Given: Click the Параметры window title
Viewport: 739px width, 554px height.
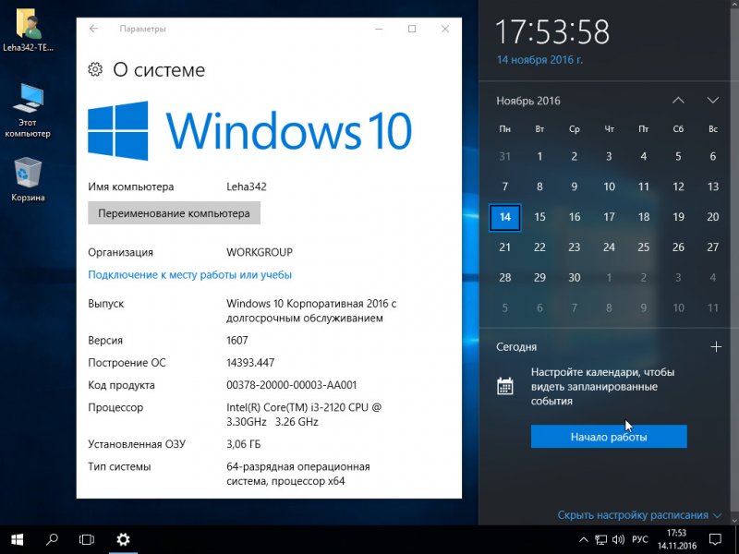Looking at the screenshot, I should coord(143,29).
